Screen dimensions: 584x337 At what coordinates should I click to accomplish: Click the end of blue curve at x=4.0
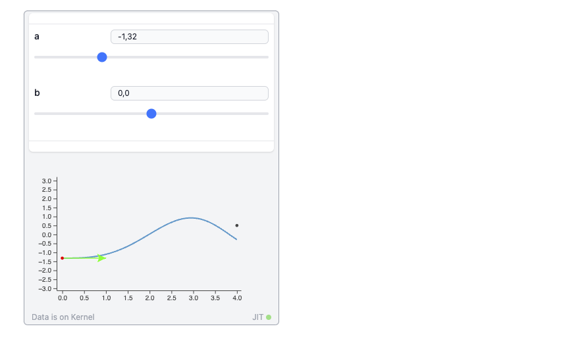click(x=237, y=239)
